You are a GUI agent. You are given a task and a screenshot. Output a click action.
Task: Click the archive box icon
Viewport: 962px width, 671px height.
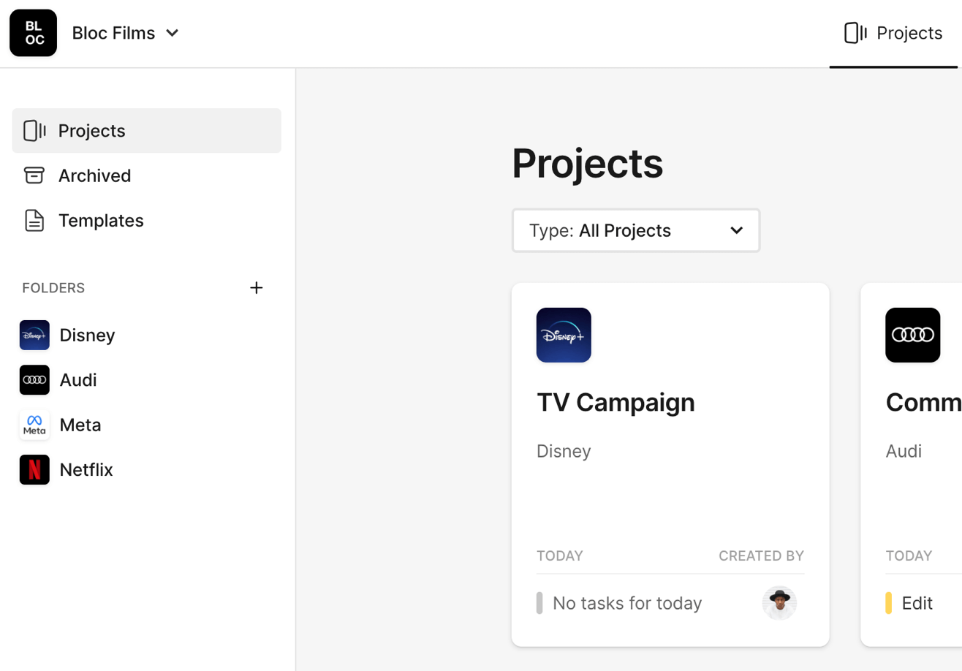34,175
